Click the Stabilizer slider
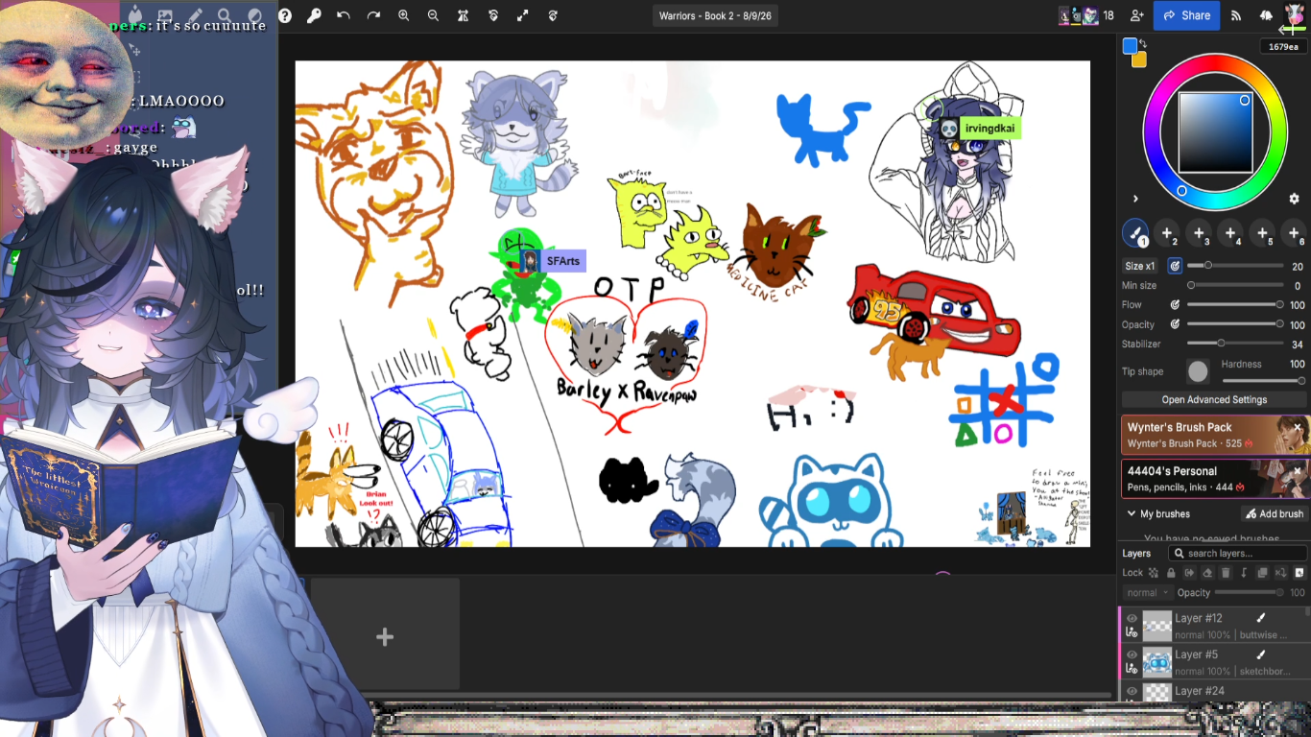Screen dimensions: 1311x737 tap(1233, 344)
